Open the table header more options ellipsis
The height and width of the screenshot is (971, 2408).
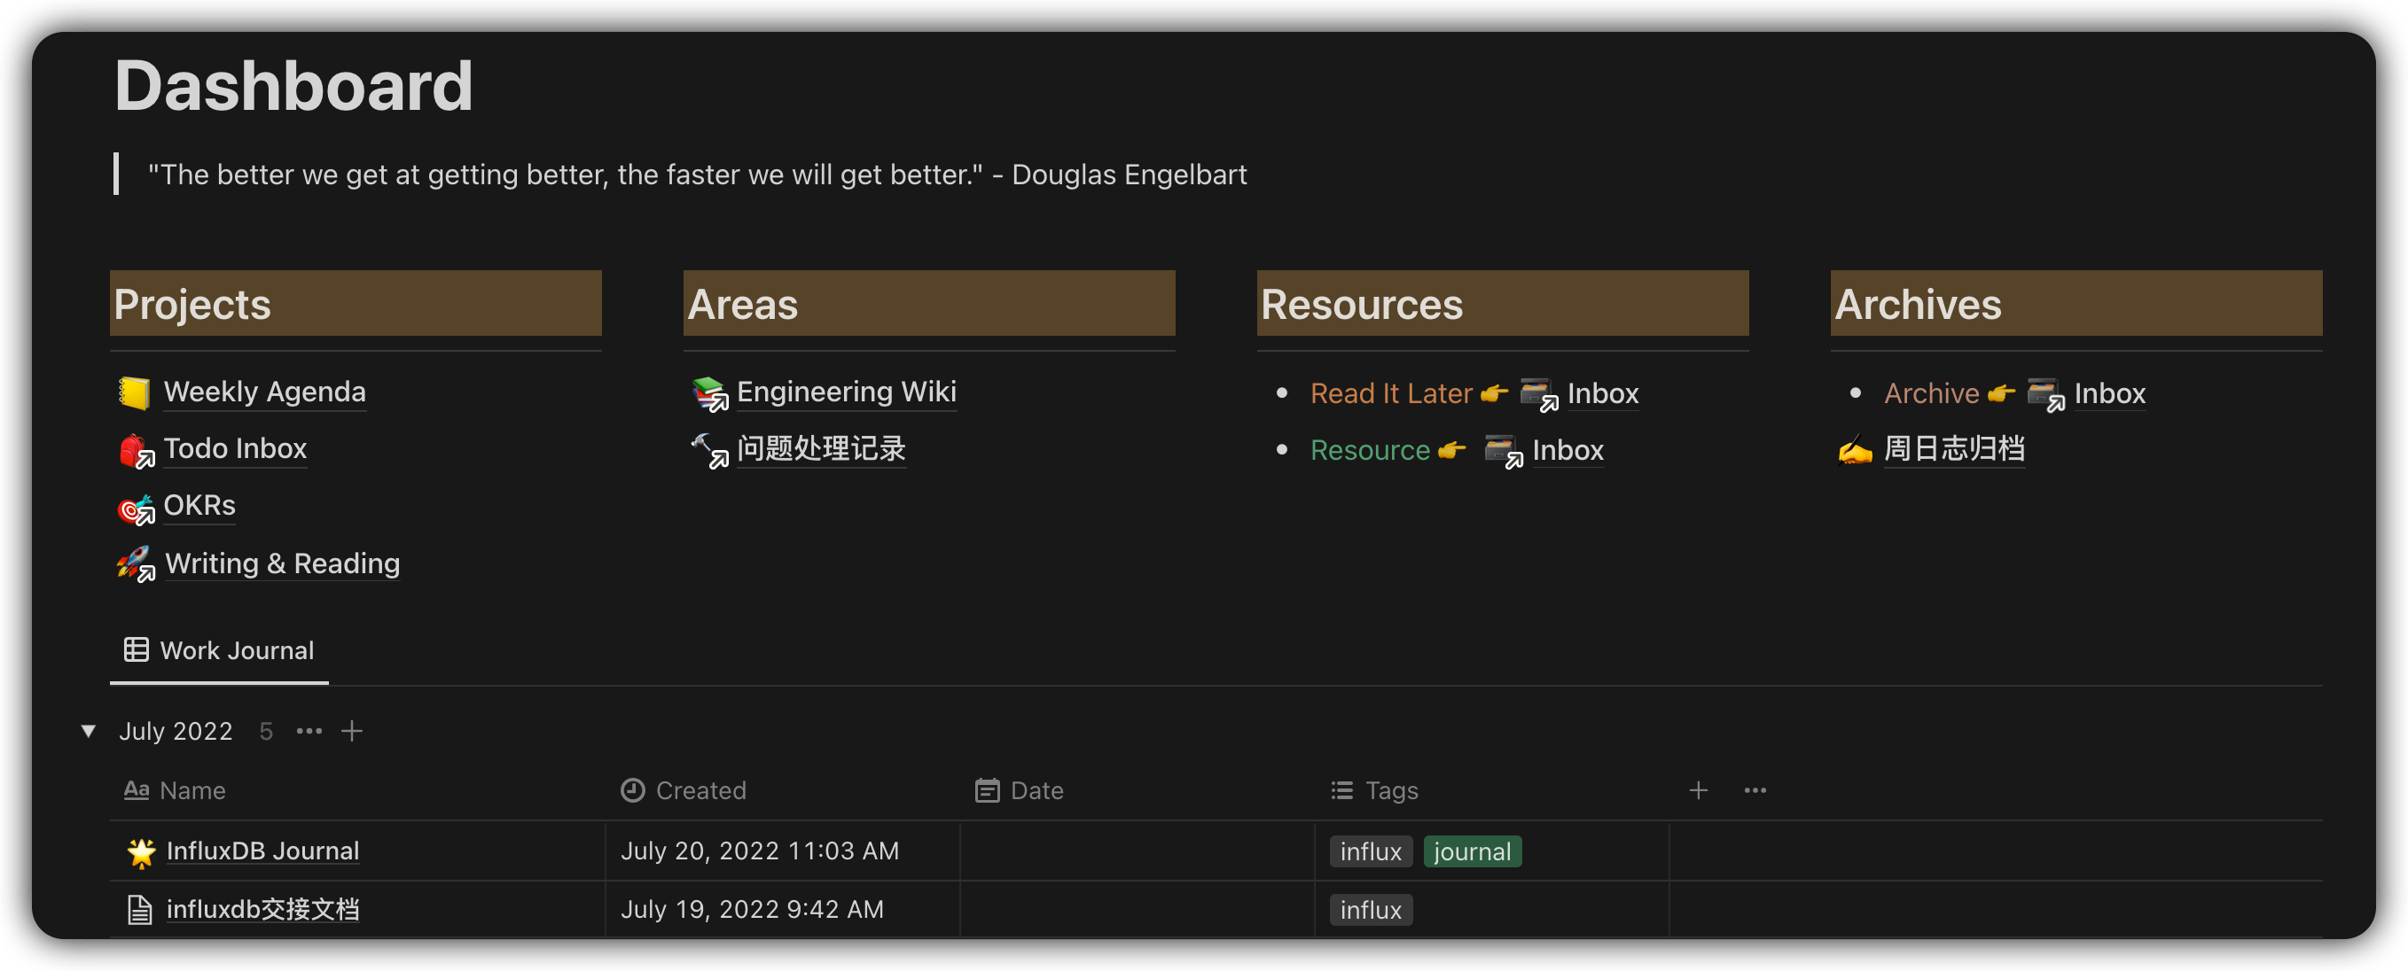[x=1755, y=791]
